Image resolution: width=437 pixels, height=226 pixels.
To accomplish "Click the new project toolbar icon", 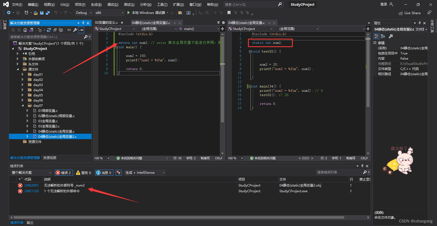I will click(x=26, y=13).
